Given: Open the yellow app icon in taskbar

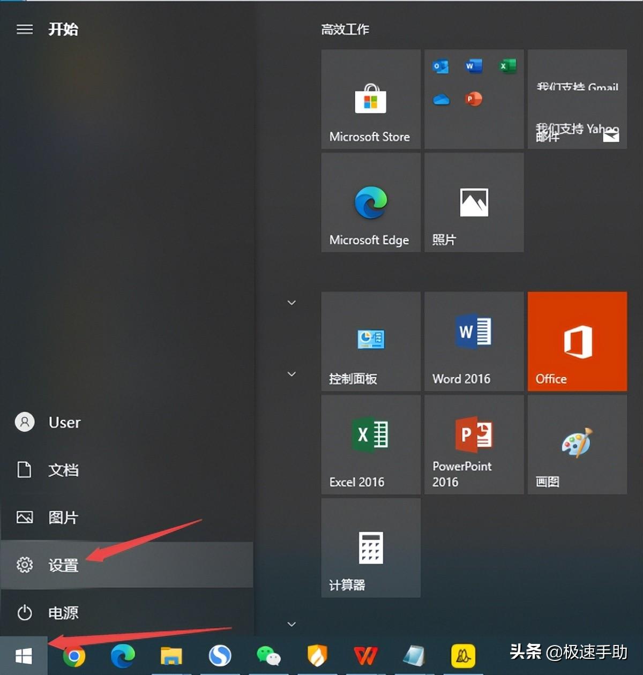Looking at the screenshot, I should (x=463, y=656).
